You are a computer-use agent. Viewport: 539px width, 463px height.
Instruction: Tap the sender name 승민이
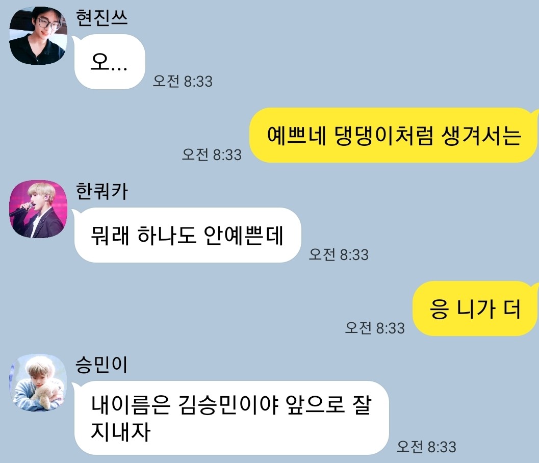click(101, 365)
